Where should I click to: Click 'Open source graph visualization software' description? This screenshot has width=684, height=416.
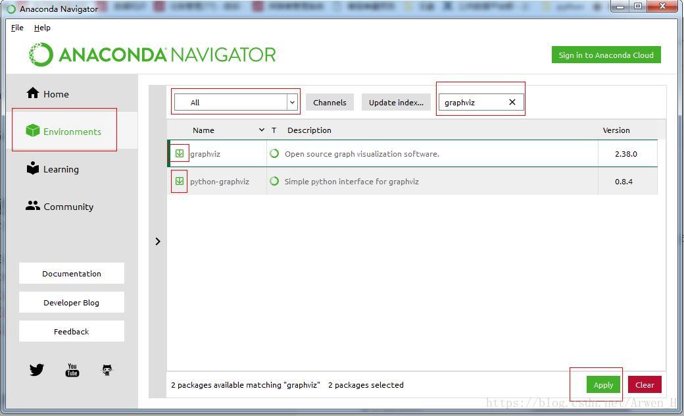point(362,153)
